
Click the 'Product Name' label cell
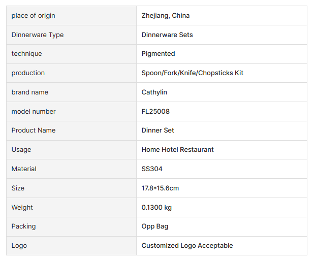point(34,130)
